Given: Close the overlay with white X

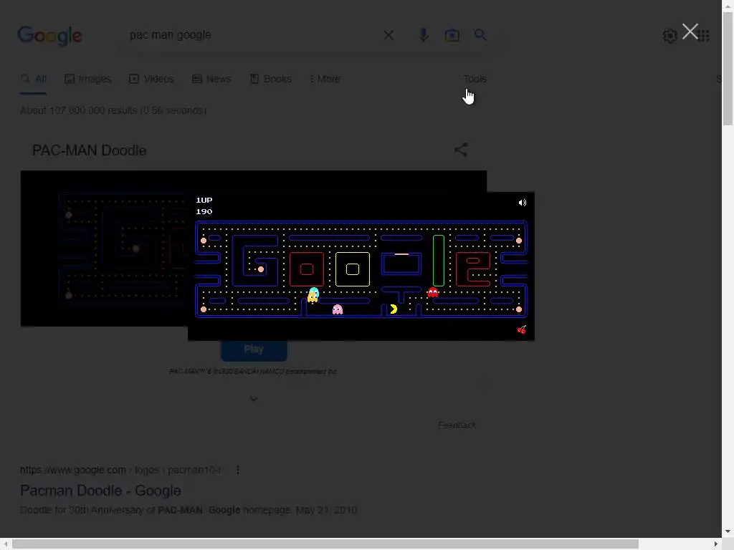Looking at the screenshot, I should [690, 32].
